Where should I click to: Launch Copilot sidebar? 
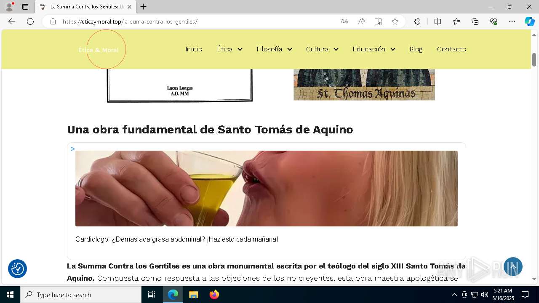point(529,21)
